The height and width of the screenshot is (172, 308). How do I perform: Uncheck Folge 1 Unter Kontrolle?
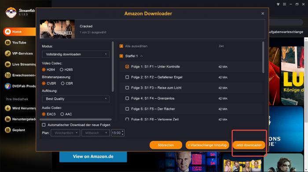click(x=127, y=67)
